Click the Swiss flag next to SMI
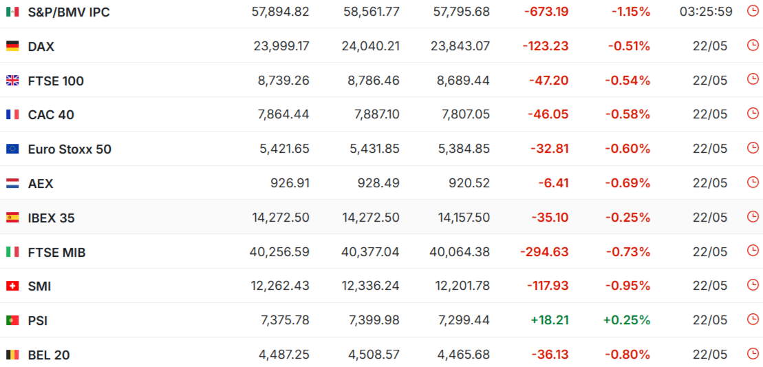Viewport: 763px width, 367px height. coord(12,286)
